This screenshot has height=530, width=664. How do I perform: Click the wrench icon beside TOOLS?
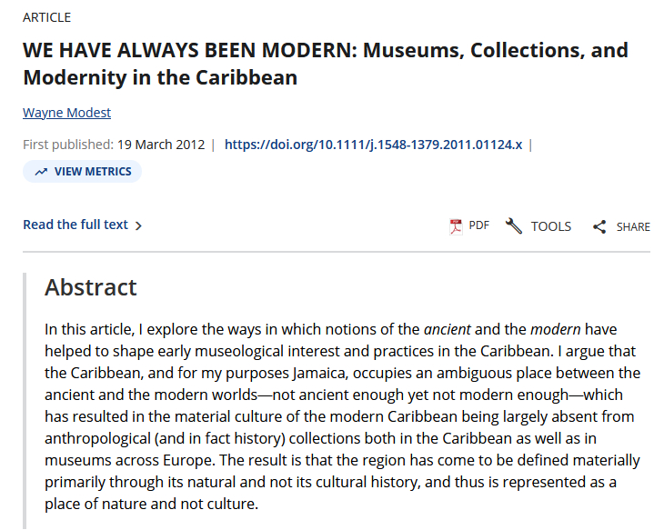(514, 226)
